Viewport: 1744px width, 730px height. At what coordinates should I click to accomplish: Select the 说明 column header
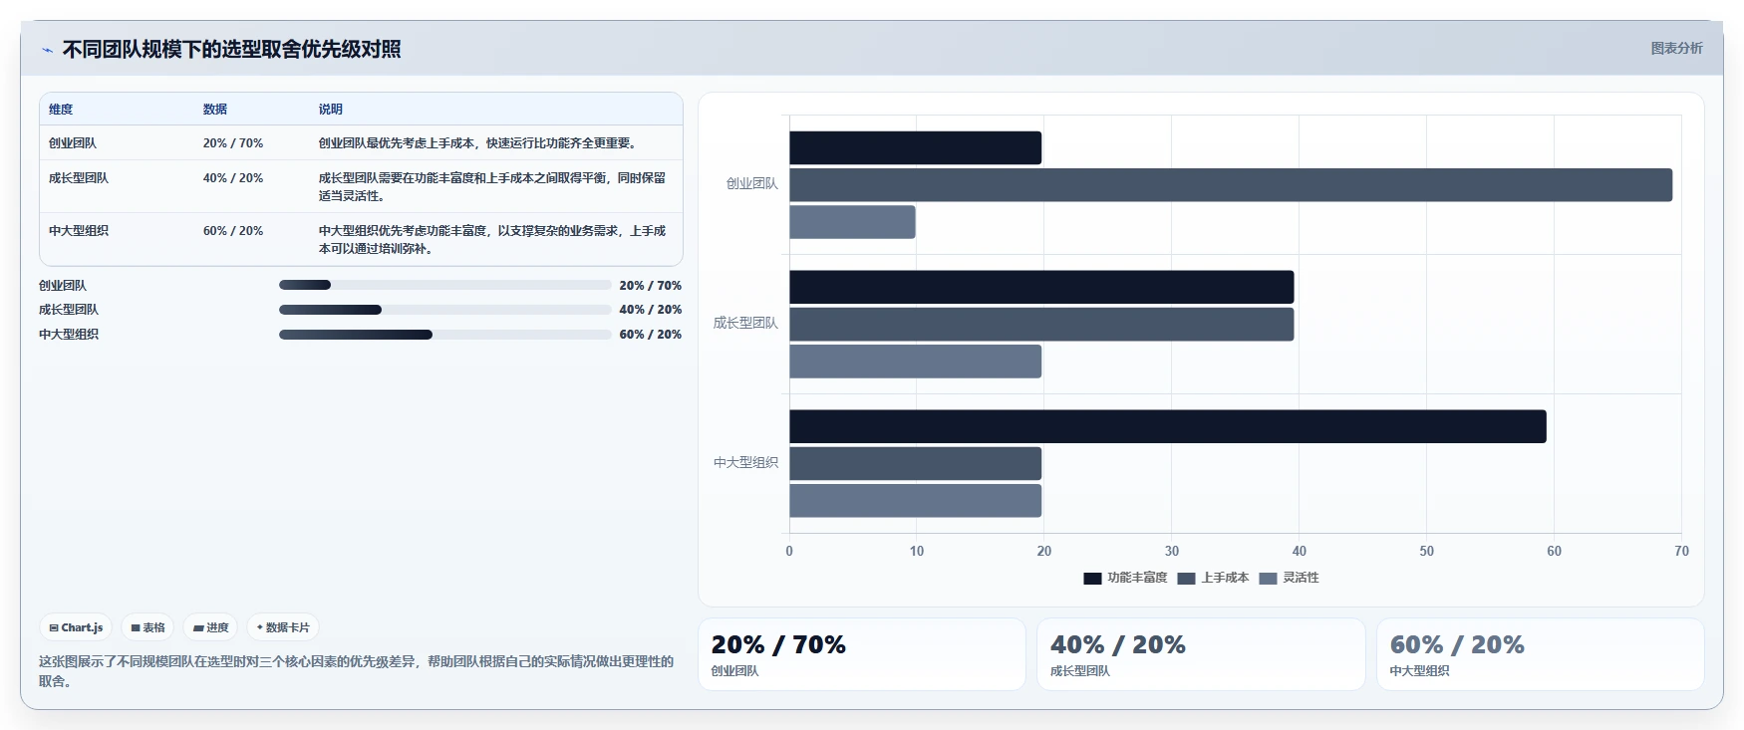coord(331,110)
